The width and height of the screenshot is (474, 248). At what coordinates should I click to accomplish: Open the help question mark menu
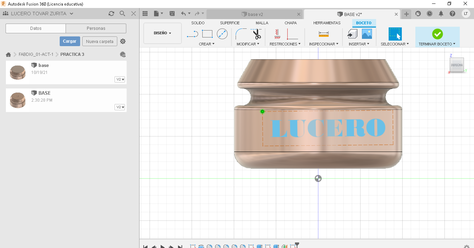coord(452,14)
